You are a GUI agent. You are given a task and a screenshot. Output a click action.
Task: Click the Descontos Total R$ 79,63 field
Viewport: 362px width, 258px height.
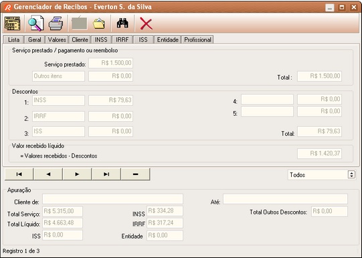tap(320, 131)
